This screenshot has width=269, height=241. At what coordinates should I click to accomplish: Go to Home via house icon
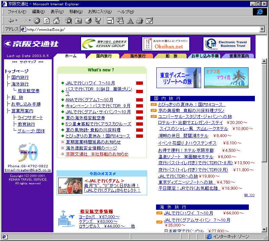click(x=56, y=21)
